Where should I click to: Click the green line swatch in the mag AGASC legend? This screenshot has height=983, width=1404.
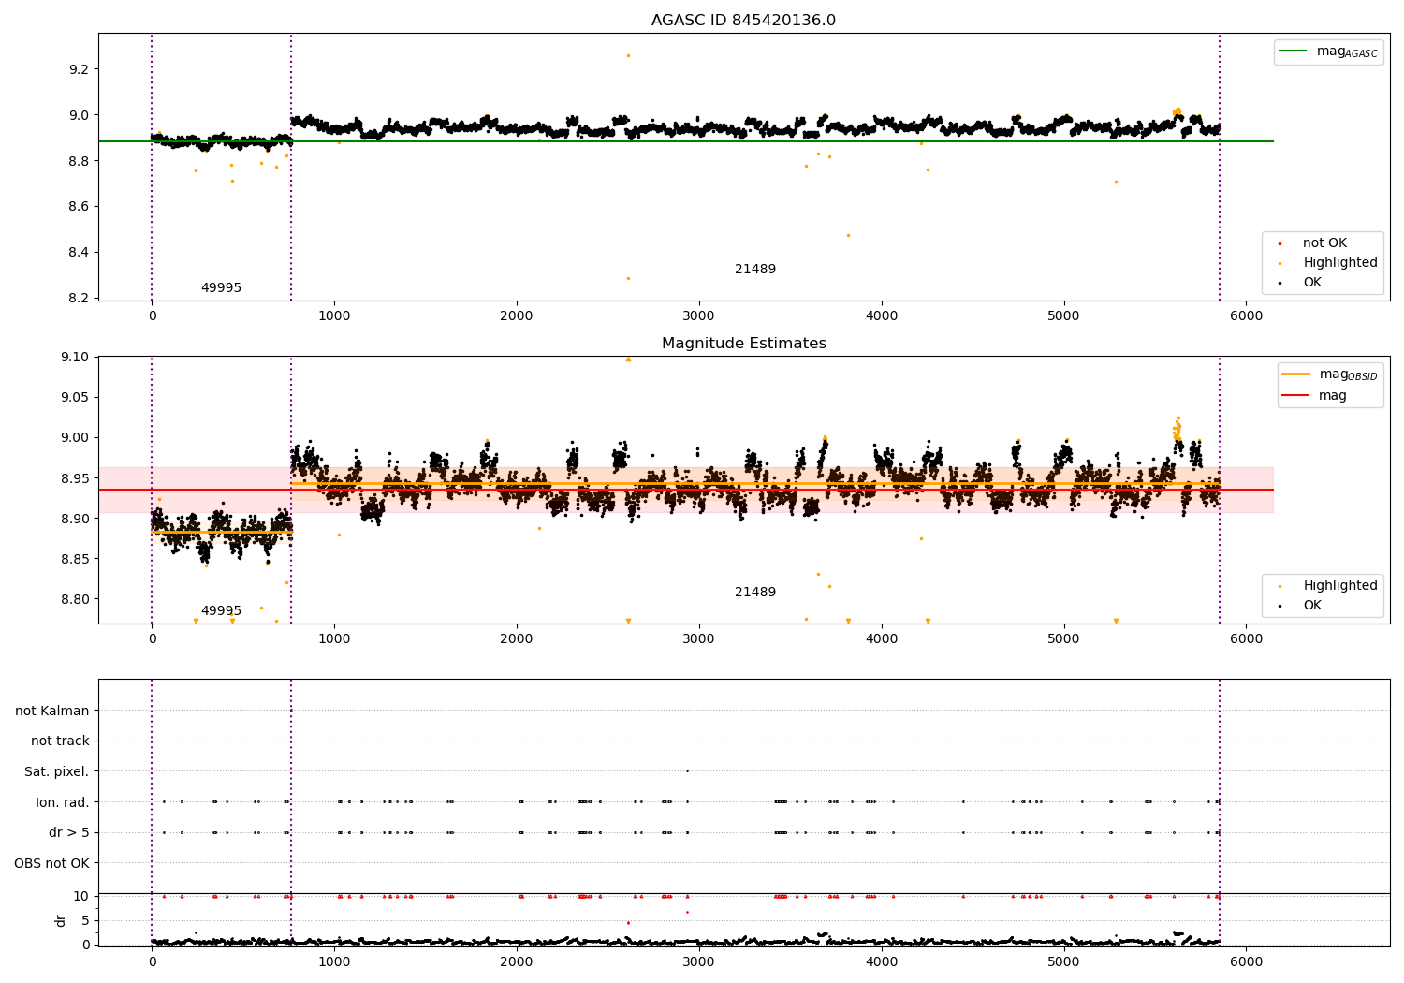tap(1294, 51)
